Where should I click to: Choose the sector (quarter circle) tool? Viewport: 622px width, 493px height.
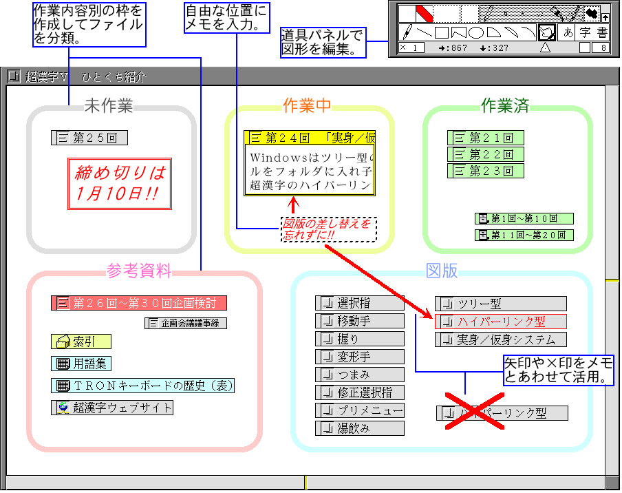point(493,32)
